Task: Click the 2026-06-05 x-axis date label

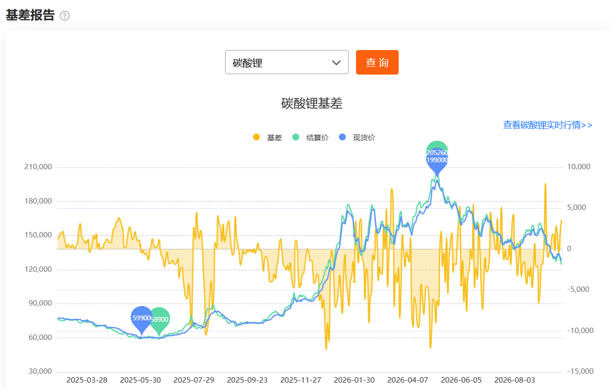Action: click(461, 380)
